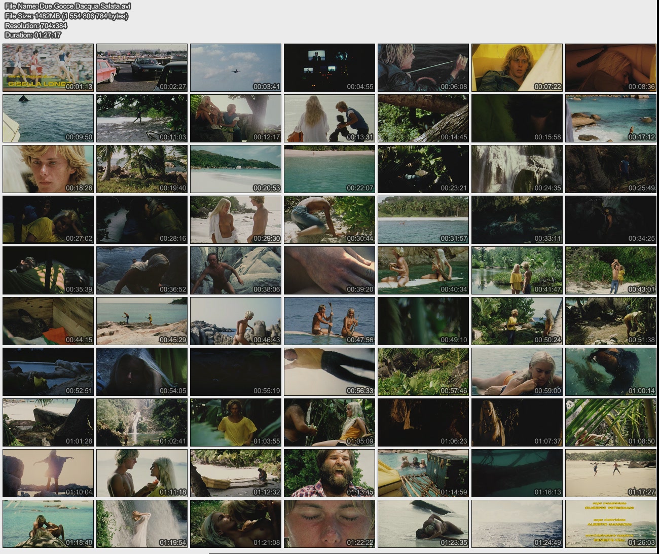The image size is (659, 554).
Task: Select the yellow boat on beach thumbnail at 01:12:32
Action: point(236,473)
